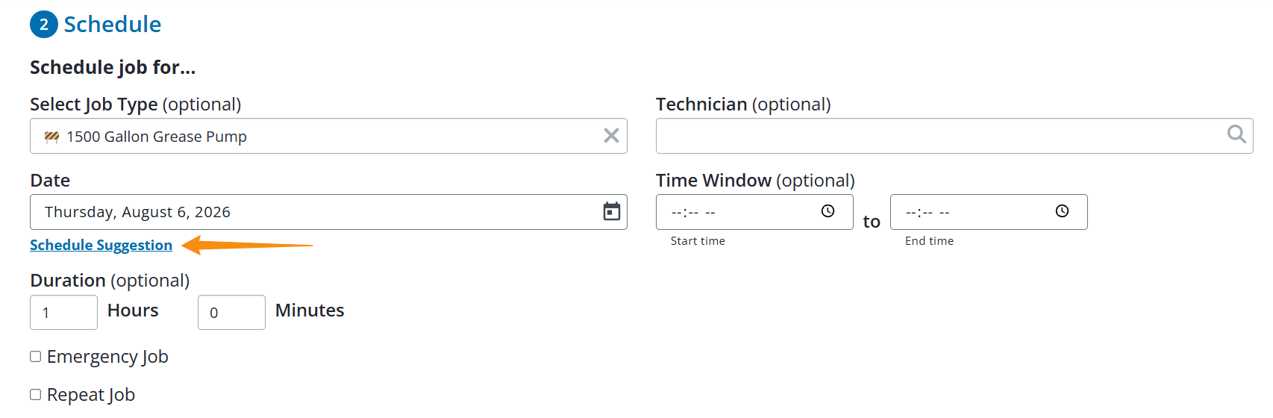The width and height of the screenshot is (1273, 418).
Task: Open the Date field showing August 6, 2026
Action: tap(328, 212)
